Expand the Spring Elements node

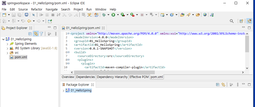click(7, 44)
